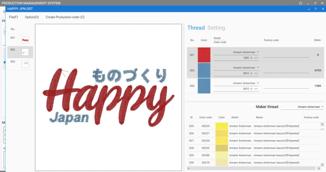This screenshot has width=326, height=172.
Task: Open the File(F) menu
Action: pyautogui.click(x=13, y=17)
